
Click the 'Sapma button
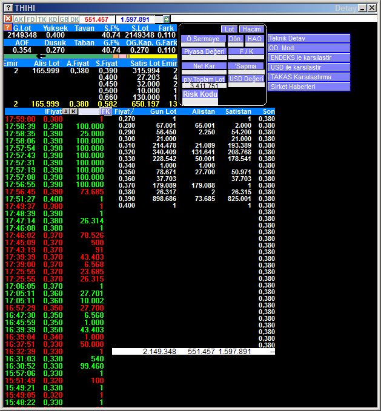coord(246,66)
